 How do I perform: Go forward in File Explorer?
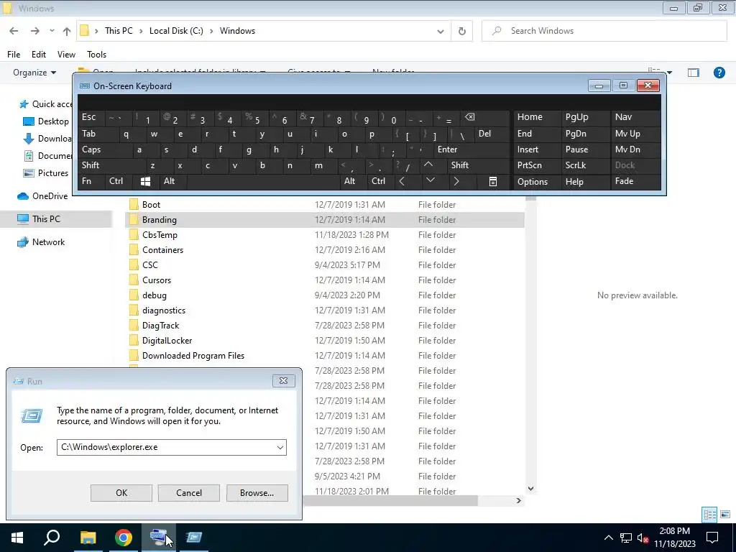35,31
